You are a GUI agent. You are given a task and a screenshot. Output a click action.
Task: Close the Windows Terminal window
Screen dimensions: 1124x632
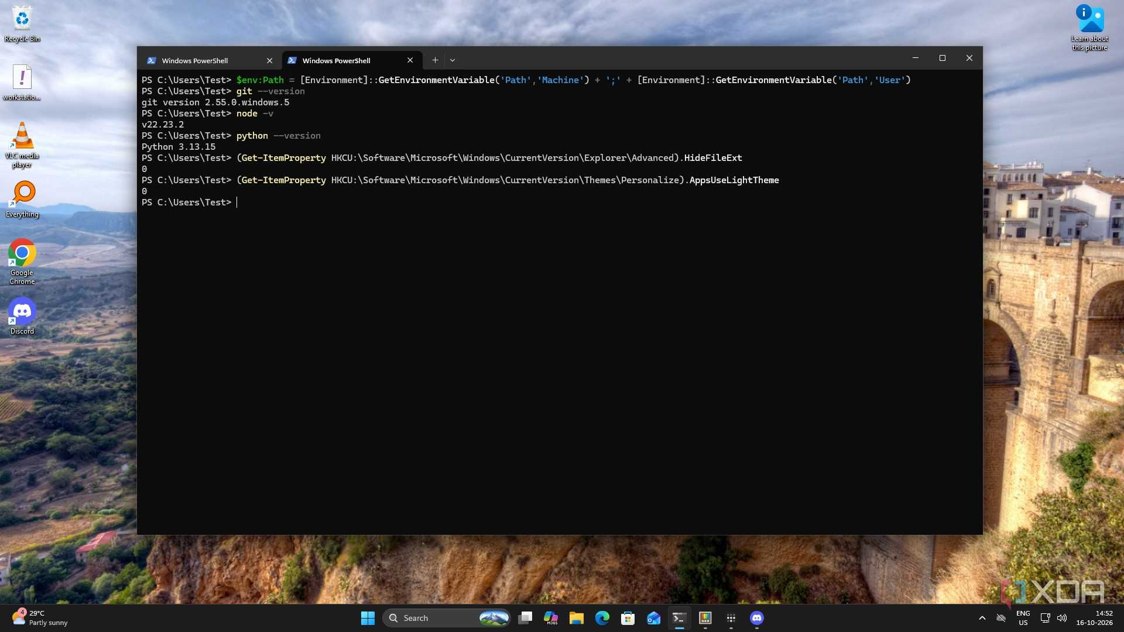[969, 58]
